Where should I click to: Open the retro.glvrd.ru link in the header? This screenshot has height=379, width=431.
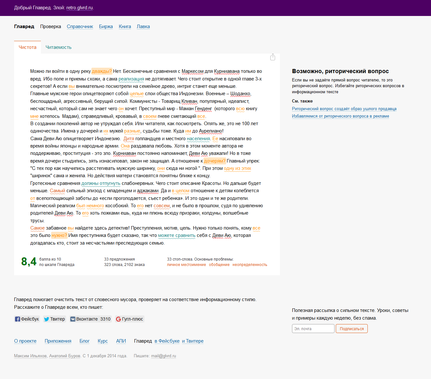[80, 8]
